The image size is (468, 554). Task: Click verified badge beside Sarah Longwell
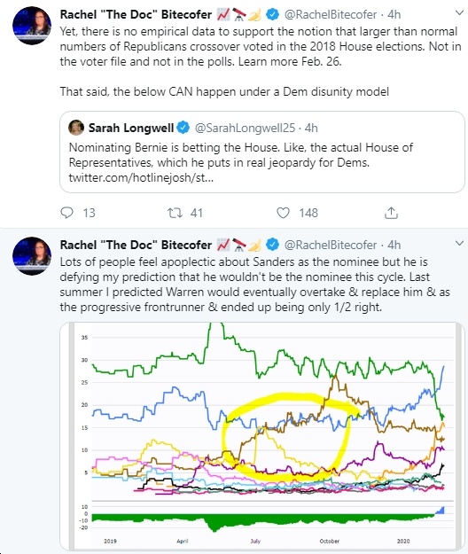click(183, 128)
